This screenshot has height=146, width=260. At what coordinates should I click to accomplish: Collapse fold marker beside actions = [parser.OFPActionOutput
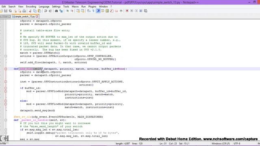(6, 56)
